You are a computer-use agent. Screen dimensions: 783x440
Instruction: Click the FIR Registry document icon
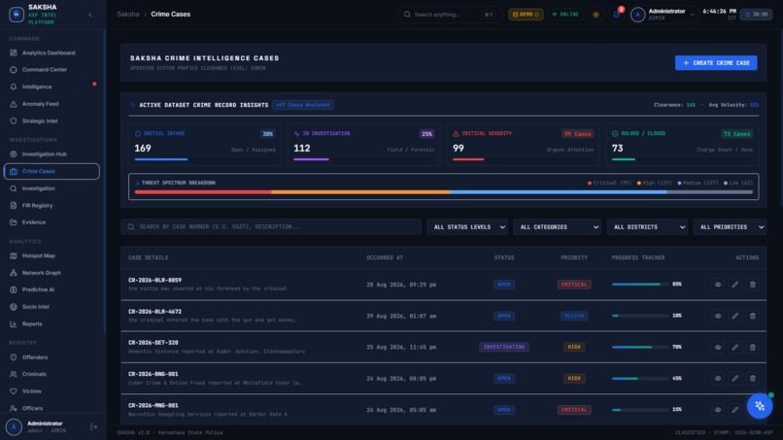pyautogui.click(x=14, y=205)
